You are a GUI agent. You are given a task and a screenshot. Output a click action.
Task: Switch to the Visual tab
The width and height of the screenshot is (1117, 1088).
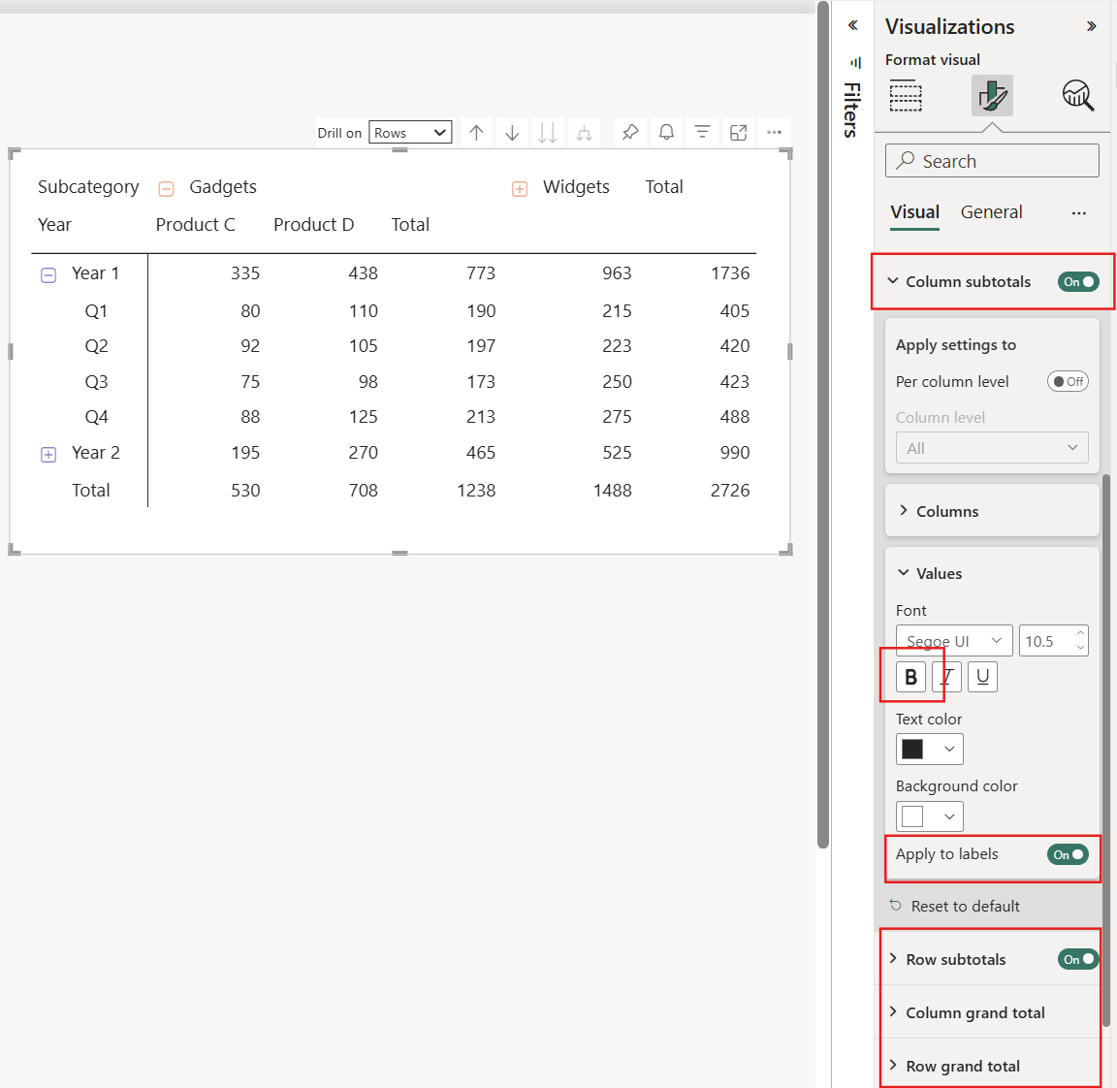click(x=914, y=212)
